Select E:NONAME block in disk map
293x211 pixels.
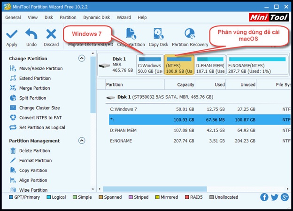pyautogui.click(x=257, y=65)
